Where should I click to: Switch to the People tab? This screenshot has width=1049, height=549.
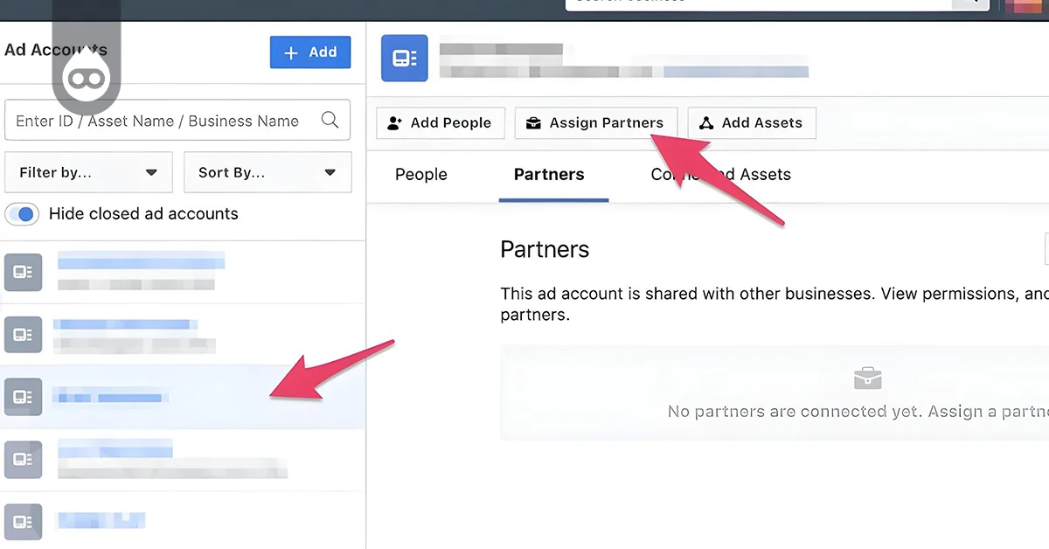click(420, 175)
